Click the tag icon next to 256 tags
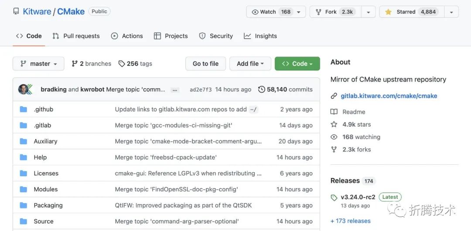This screenshot has height=231, width=471. 122,64
